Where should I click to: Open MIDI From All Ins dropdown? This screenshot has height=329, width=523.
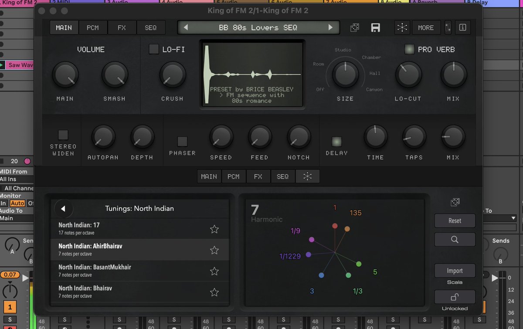click(x=17, y=179)
